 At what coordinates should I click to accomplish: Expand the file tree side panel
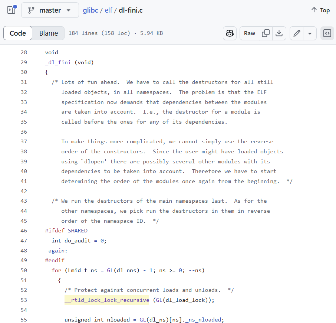(12, 10)
